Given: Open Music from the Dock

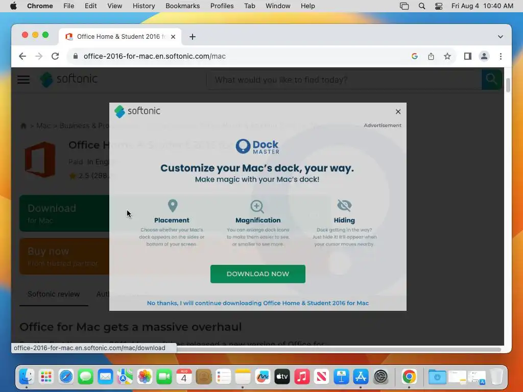Looking at the screenshot, I should (302, 377).
